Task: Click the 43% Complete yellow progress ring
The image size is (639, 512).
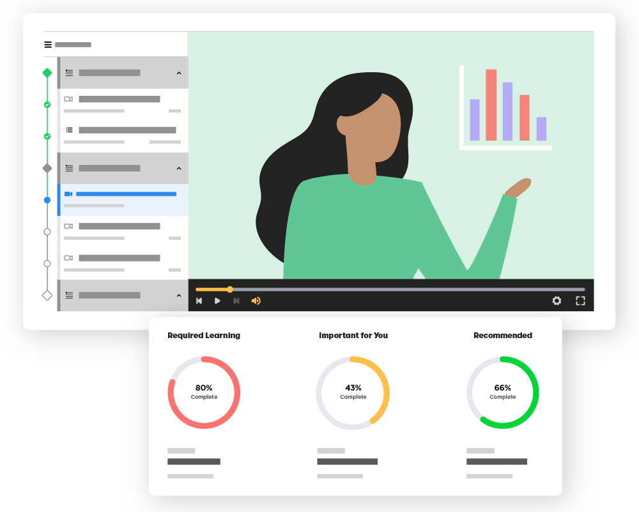Action: coord(353,392)
